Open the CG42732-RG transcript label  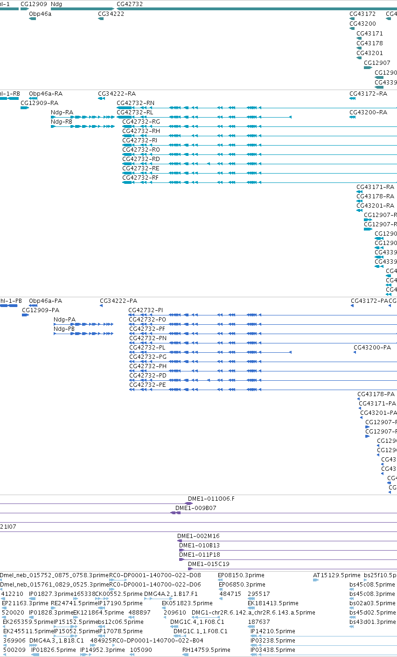[x=141, y=122]
